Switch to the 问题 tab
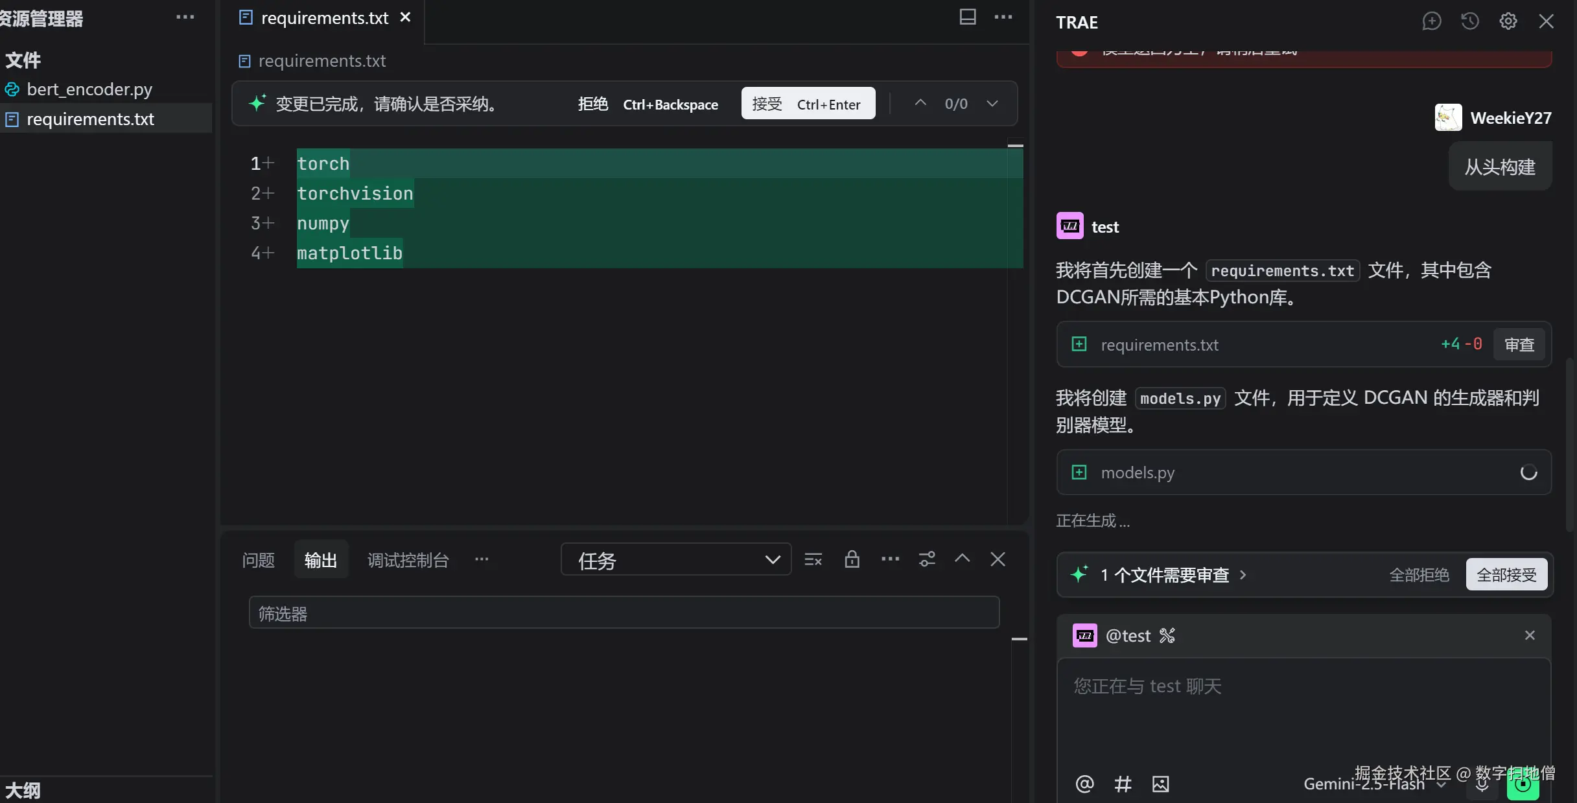1577x803 pixels. (x=258, y=560)
